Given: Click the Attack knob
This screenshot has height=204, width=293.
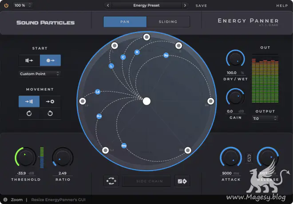Looking at the screenshot, I should (x=231, y=158).
